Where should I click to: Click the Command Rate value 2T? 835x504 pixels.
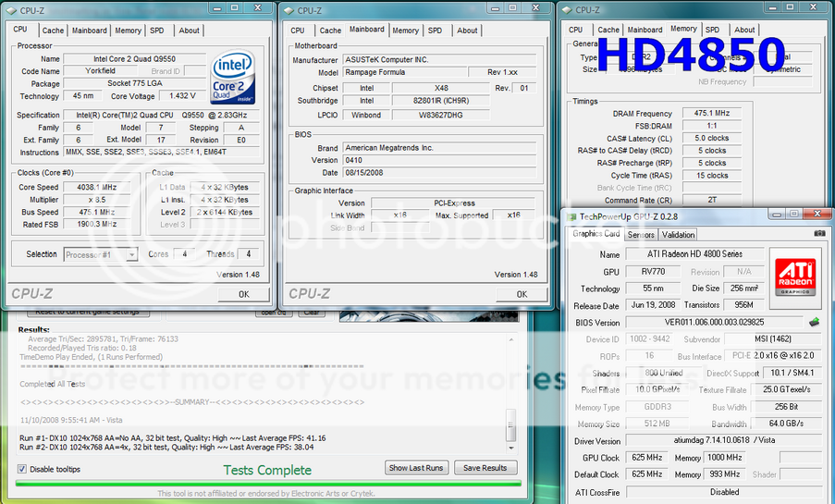[712, 200]
